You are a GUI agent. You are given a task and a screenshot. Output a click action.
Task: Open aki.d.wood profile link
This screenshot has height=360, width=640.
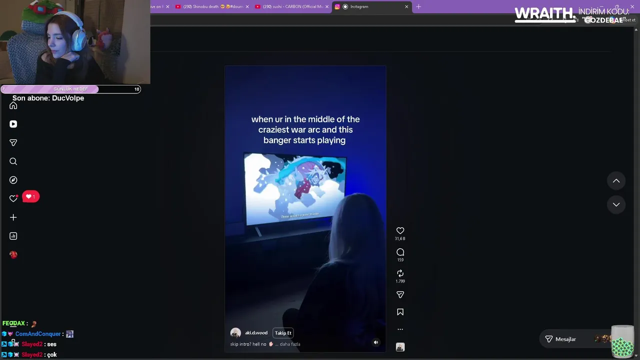pyautogui.click(x=256, y=333)
